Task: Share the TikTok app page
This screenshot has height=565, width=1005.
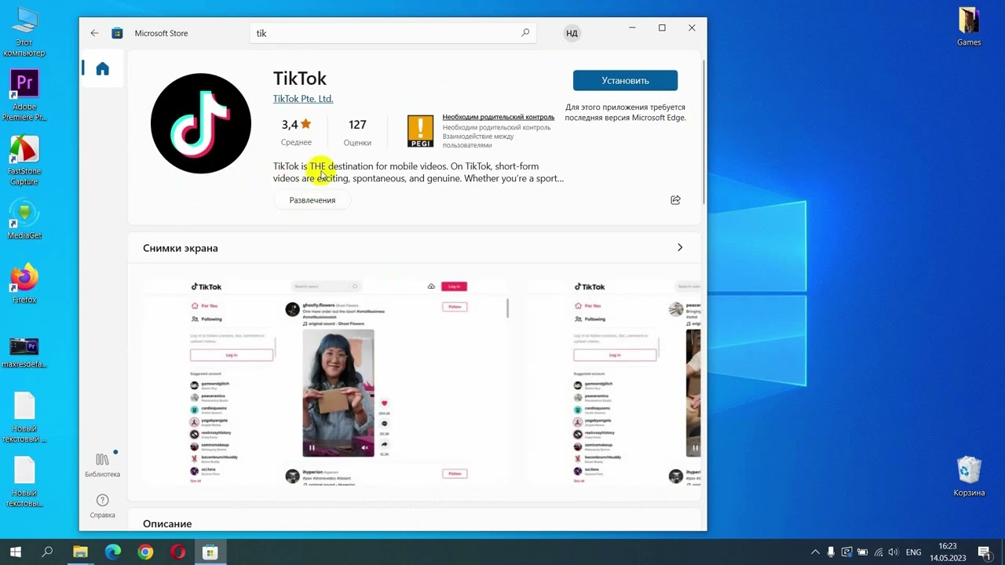Action: pos(675,200)
